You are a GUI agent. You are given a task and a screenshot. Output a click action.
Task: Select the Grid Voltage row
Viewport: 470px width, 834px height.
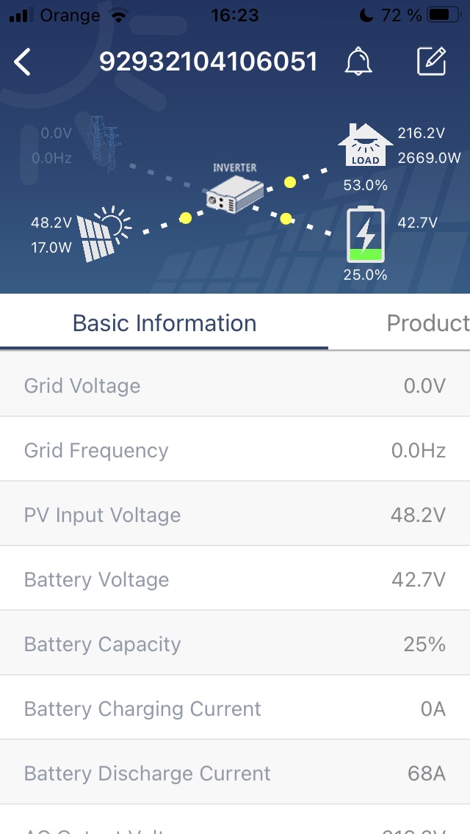pos(235,385)
